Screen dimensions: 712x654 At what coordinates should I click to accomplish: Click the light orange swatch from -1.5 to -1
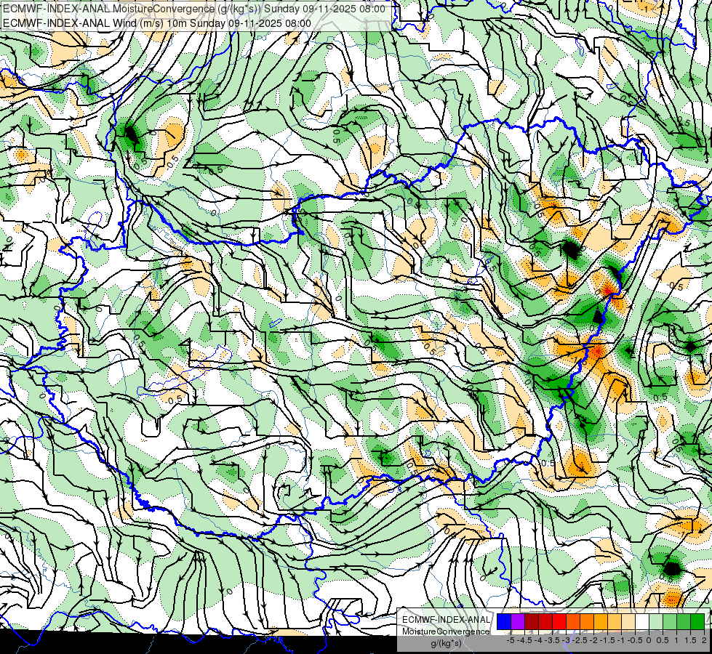615,621
